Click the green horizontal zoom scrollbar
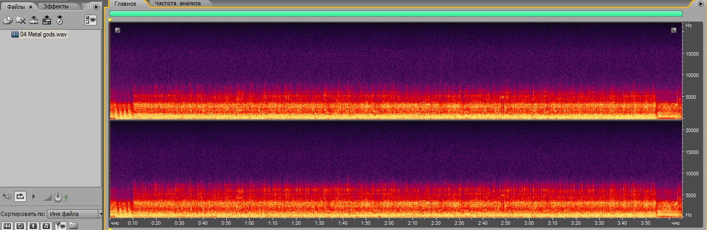The width and height of the screenshot is (707, 230). pos(396,14)
